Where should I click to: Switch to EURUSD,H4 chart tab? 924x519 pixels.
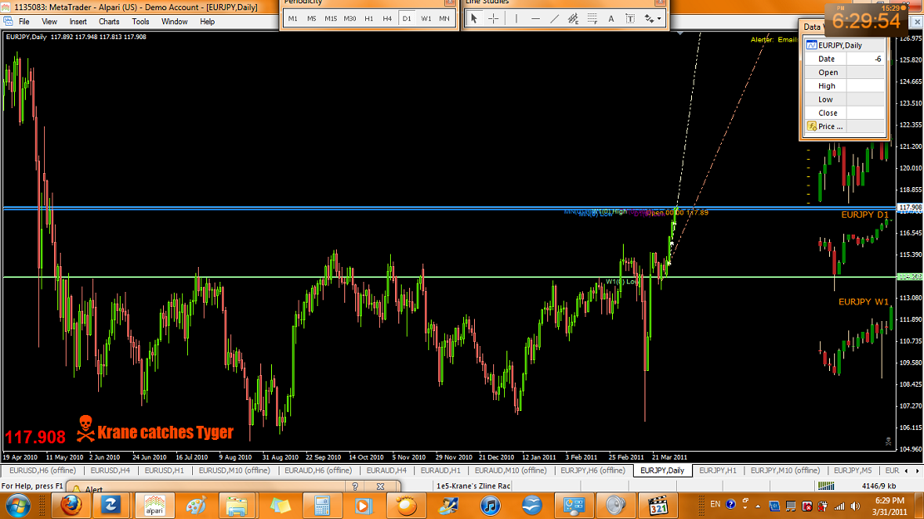pos(110,470)
